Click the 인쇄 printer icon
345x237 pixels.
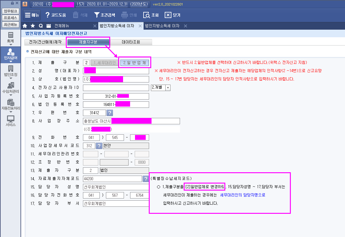pos(129,15)
